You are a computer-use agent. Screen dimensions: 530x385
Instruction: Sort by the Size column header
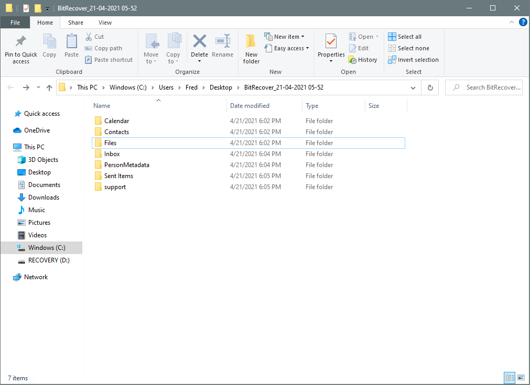tap(386, 106)
